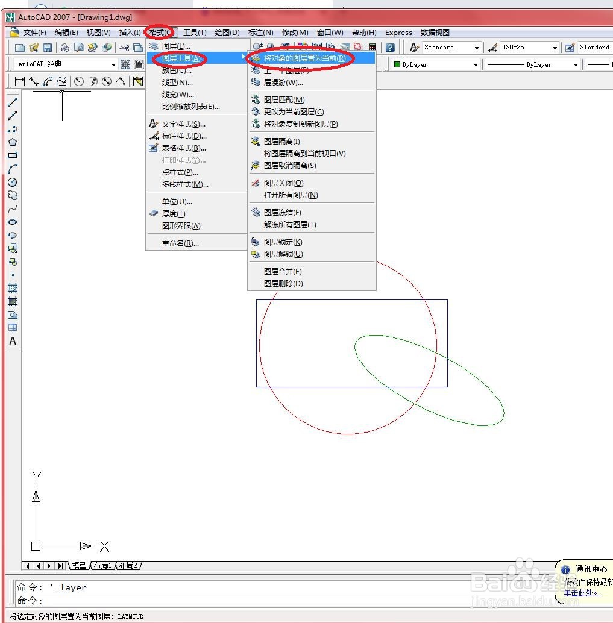Select the Line draw tool
The image size is (613, 623).
click(13, 102)
